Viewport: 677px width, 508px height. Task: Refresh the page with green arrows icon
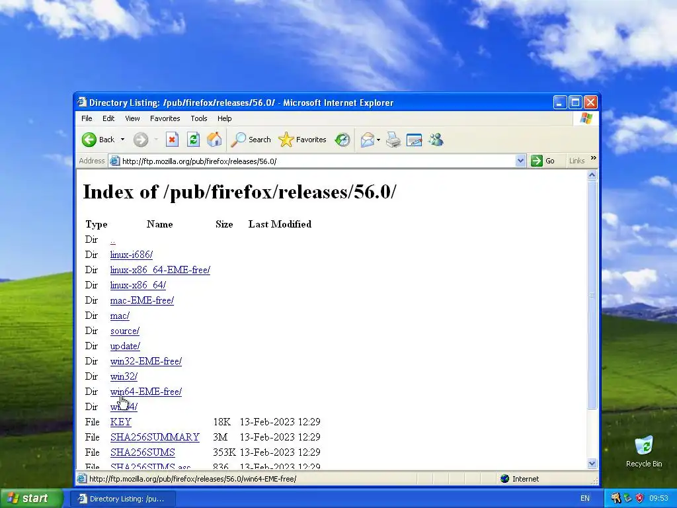(193, 140)
